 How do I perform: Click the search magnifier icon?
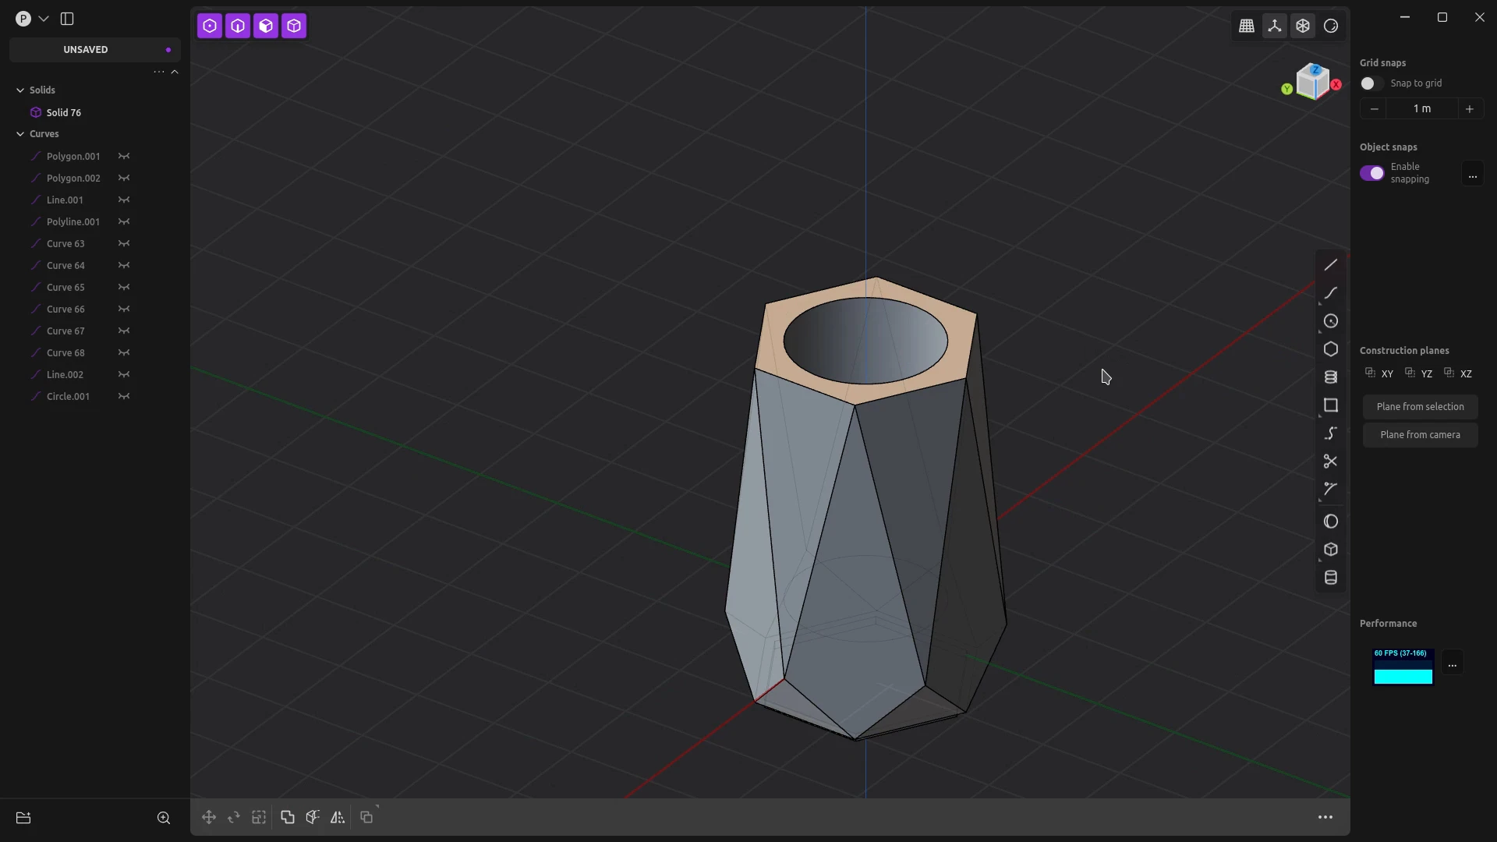tap(164, 818)
